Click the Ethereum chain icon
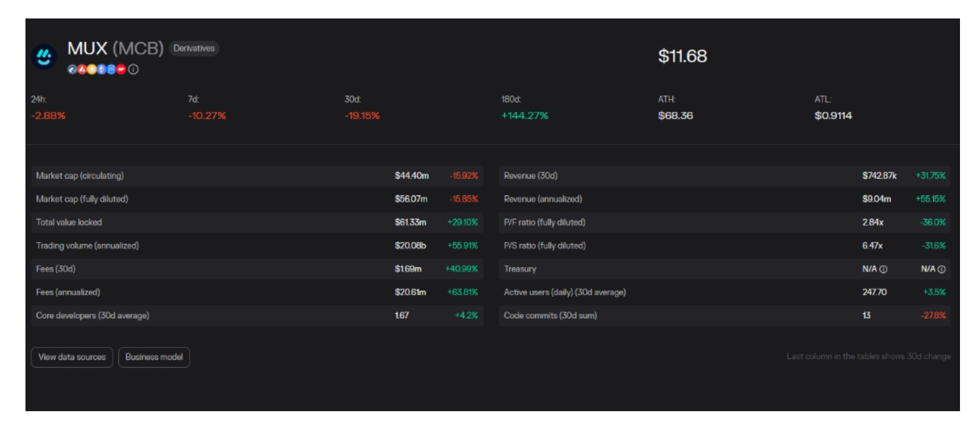The width and height of the screenshot is (974, 429). 101,69
